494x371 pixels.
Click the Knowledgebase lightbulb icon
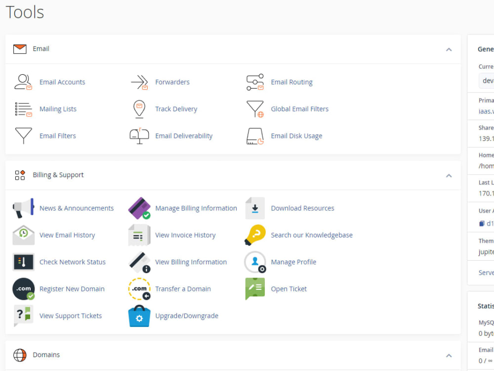click(255, 235)
